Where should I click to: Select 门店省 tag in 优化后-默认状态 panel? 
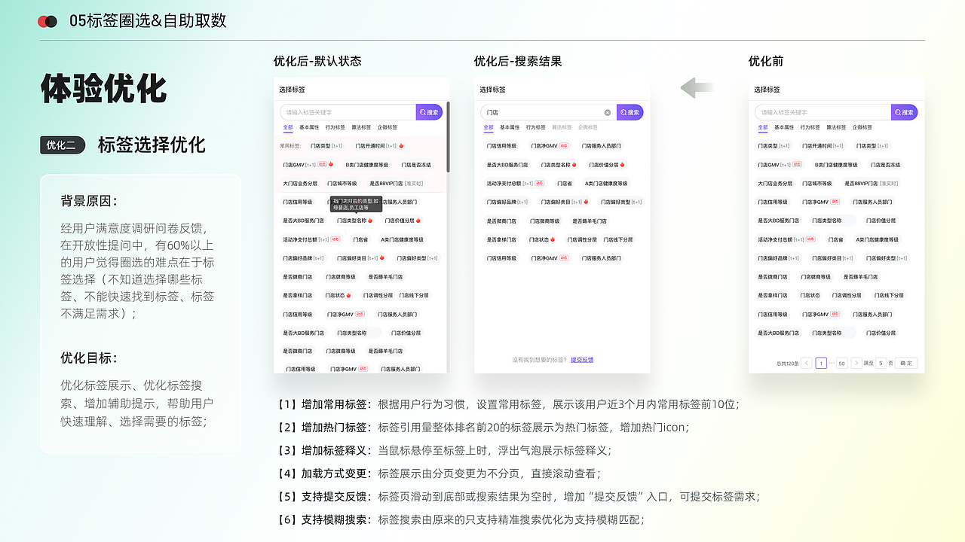tap(360, 240)
